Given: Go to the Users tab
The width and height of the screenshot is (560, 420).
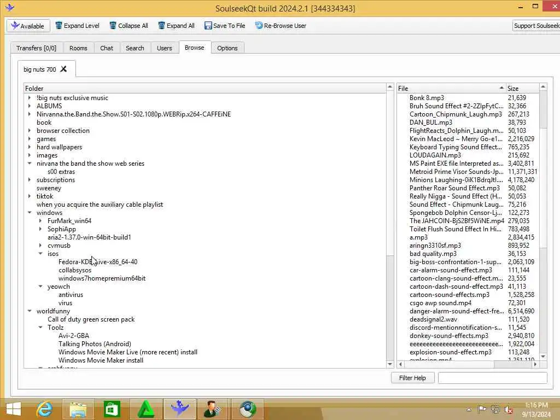Looking at the screenshot, I should point(164,48).
